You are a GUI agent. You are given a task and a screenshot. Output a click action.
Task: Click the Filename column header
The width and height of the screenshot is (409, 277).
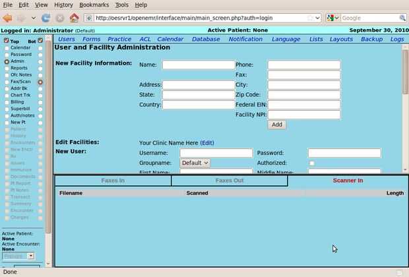71,193
